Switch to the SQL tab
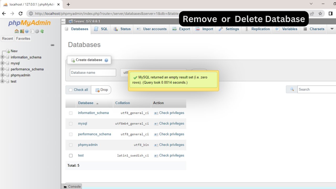336x189 pixels. tap(101, 29)
